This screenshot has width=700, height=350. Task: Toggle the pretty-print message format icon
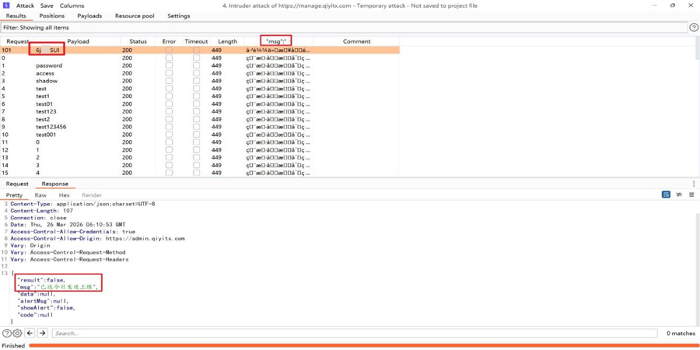[666, 194]
